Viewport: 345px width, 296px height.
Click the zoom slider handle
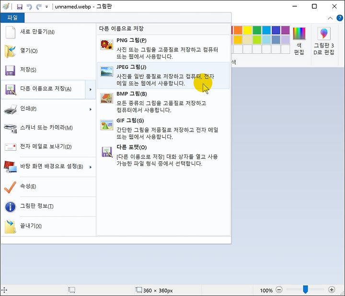coord(305,289)
